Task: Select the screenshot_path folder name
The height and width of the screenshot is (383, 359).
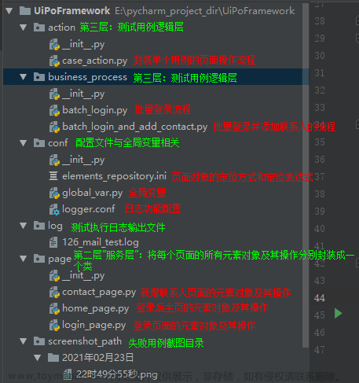Action: (x=85, y=341)
